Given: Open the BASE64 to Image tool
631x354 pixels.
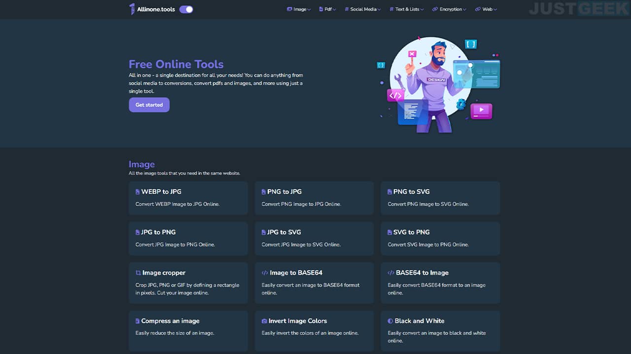Looking at the screenshot, I should tap(440, 283).
